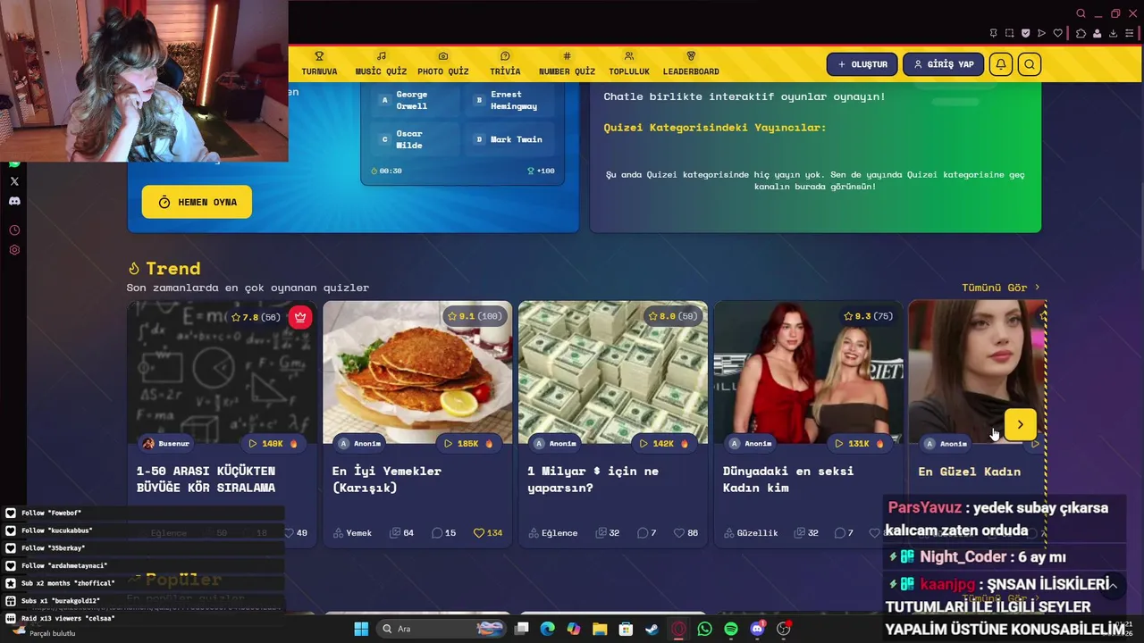Click the 9.3 star rating badge
The height and width of the screenshot is (643, 1144).
[x=868, y=316]
